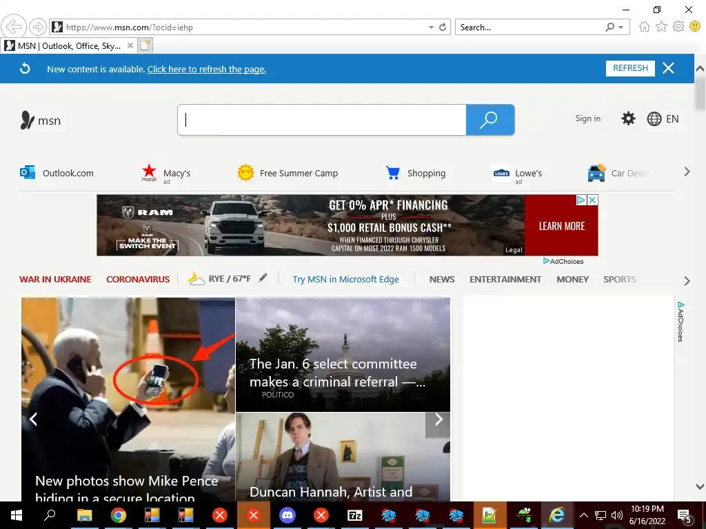
Task: Open MONEY category
Action: [x=572, y=280]
